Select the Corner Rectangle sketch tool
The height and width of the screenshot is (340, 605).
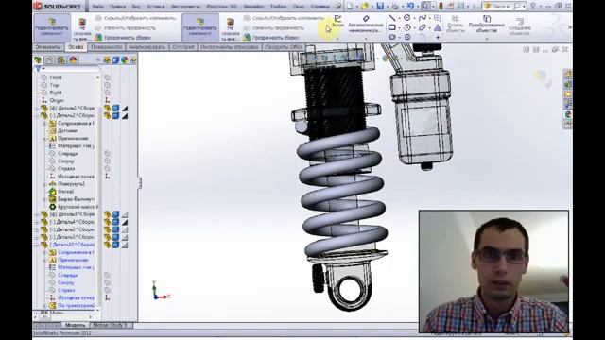(391, 27)
